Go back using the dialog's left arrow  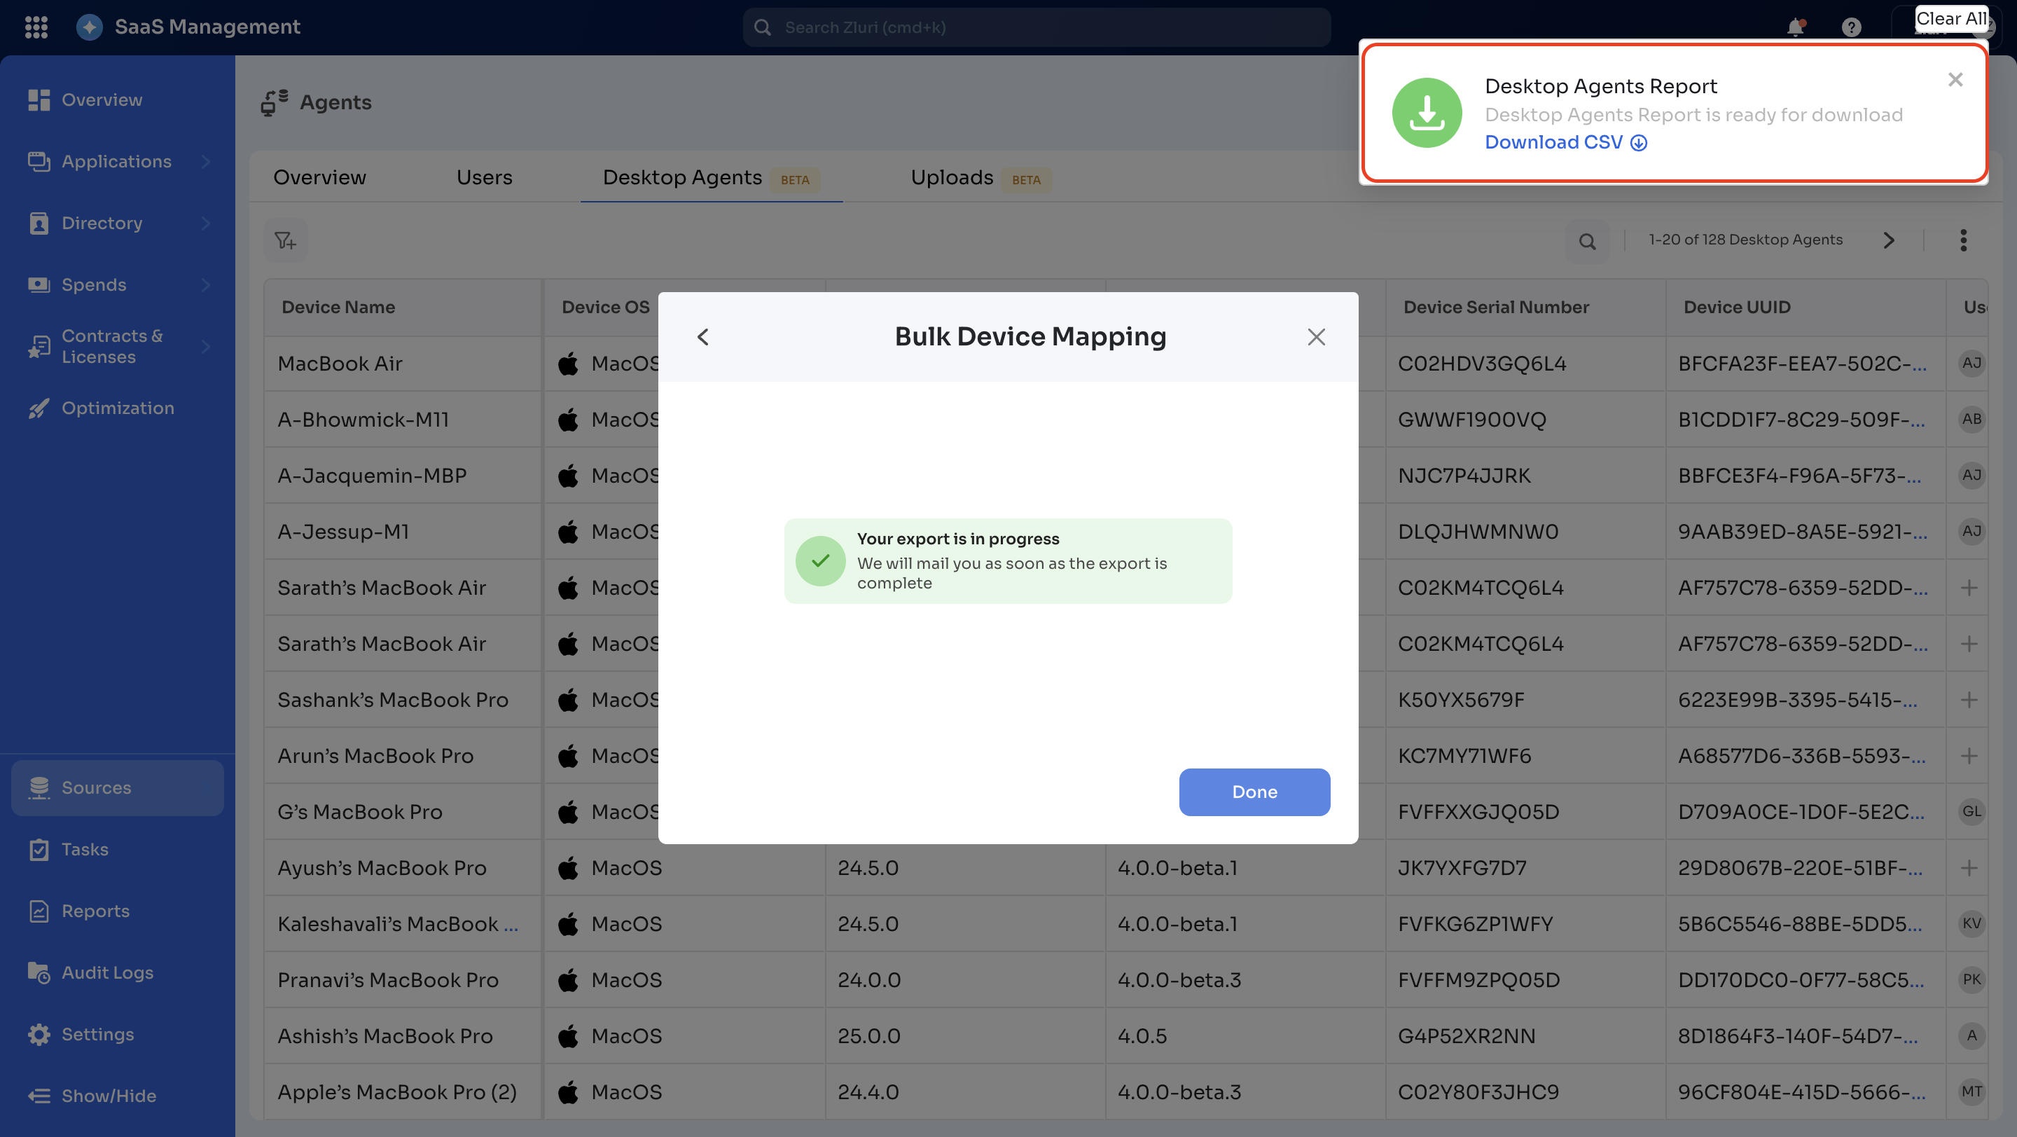click(702, 337)
